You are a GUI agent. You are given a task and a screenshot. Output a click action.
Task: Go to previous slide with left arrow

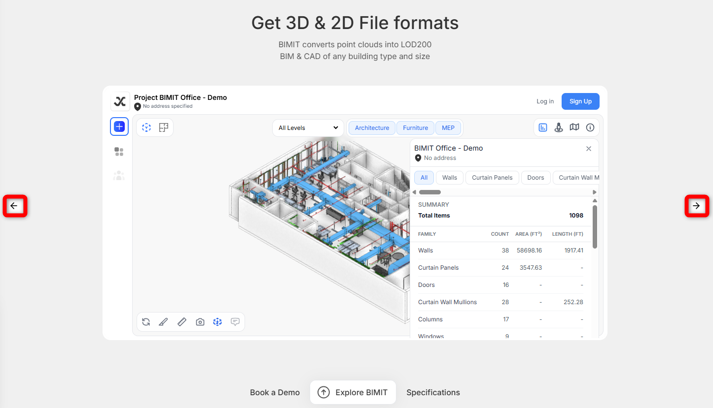(14, 206)
